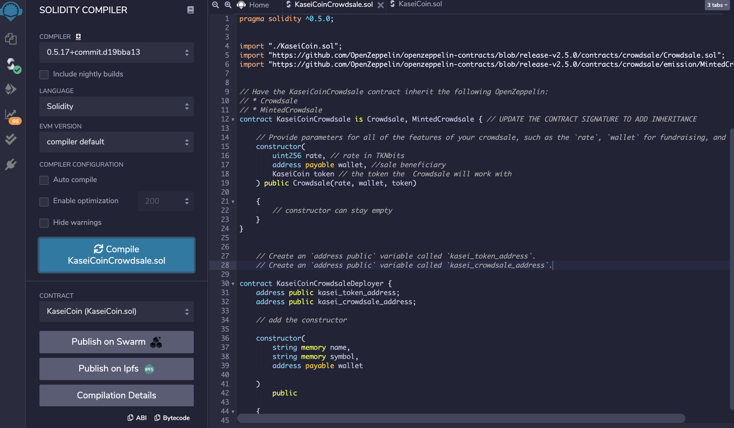Compile KaseiCoinCrowdsale.sol
Viewport: 734px width, 428px height.
116,255
